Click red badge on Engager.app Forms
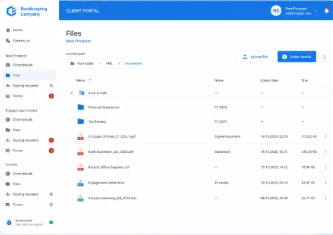Image resolution: width=333 pixels, height=235 pixels. (x=51, y=150)
